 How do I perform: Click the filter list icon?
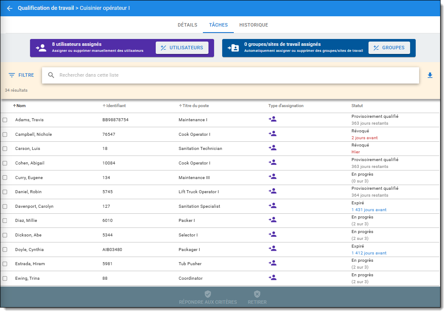click(12, 75)
